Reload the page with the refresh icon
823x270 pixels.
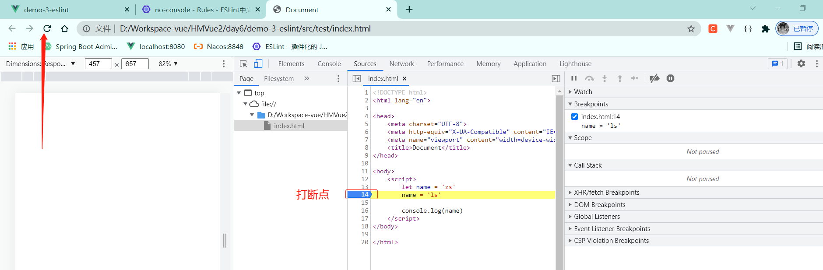tap(47, 28)
